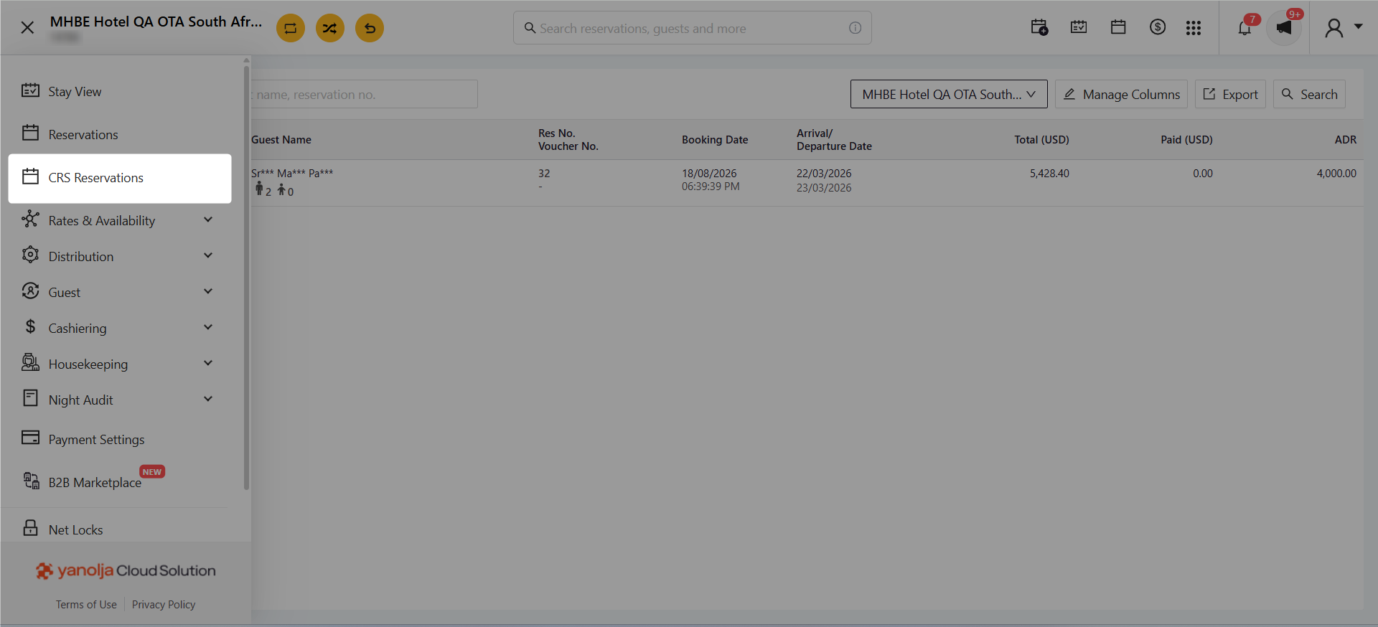1378x627 pixels.
Task: Click the Guest icon in sidebar
Action: tap(30, 291)
